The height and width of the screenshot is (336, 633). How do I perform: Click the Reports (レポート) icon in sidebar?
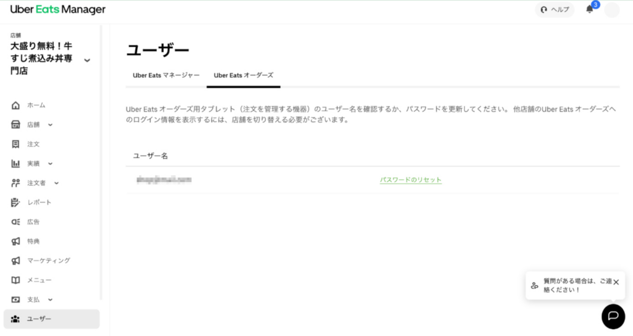point(16,203)
